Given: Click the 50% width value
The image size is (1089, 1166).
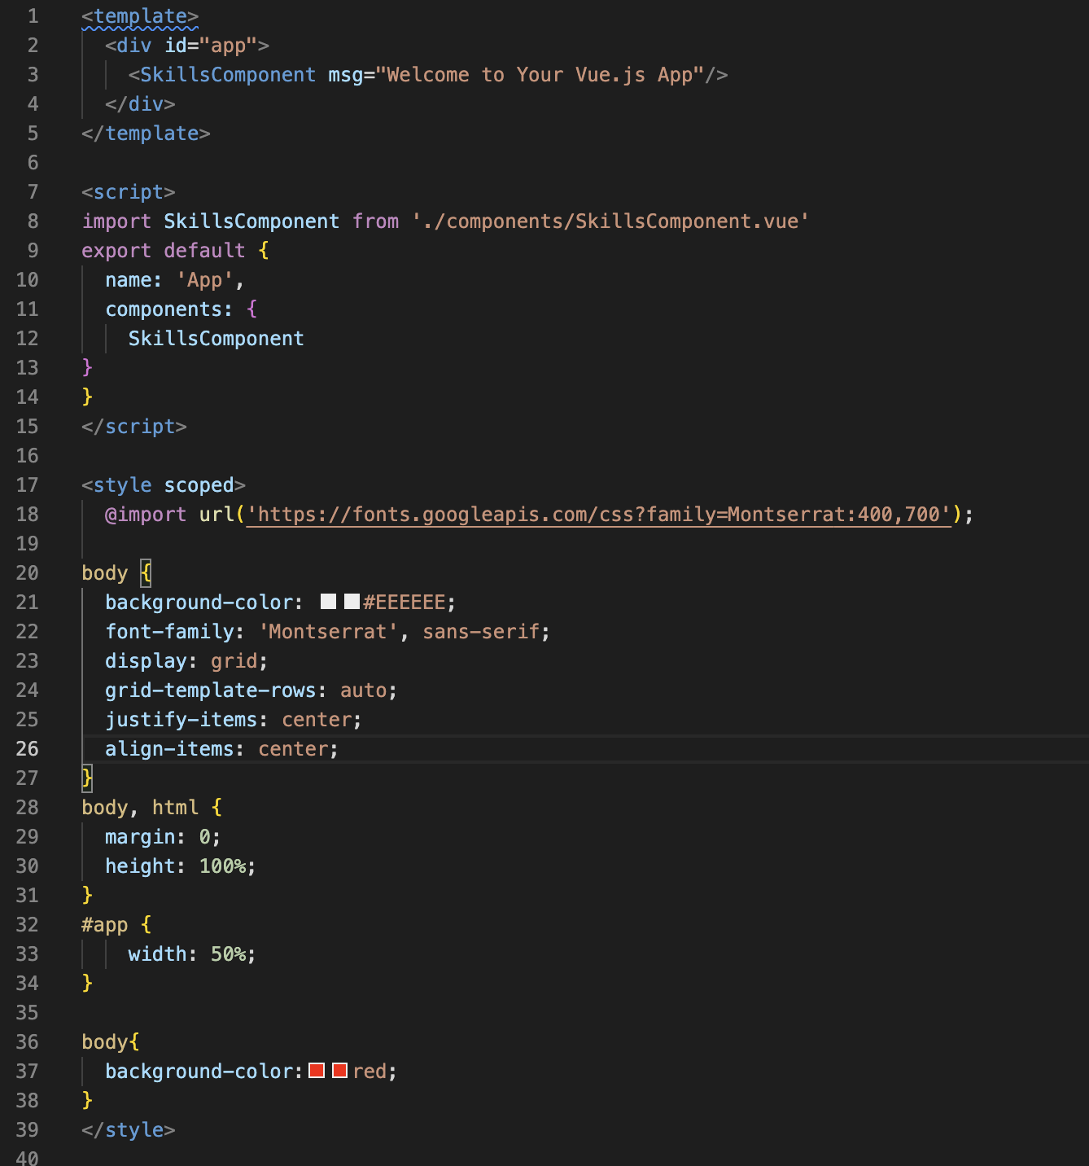Looking at the screenshot, I should 228,954.
